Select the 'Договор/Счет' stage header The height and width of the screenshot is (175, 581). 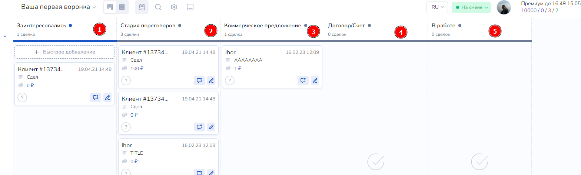(x=346, y=26)
